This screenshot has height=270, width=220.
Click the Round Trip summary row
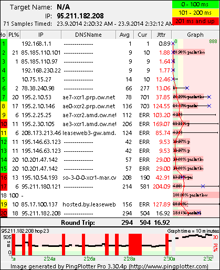(x=110, y=223)
